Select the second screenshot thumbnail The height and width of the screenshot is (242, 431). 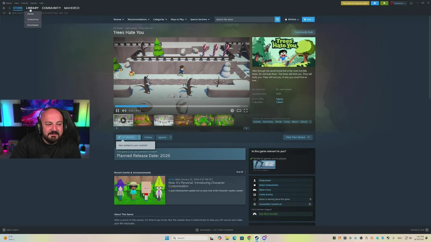[164, 120]
